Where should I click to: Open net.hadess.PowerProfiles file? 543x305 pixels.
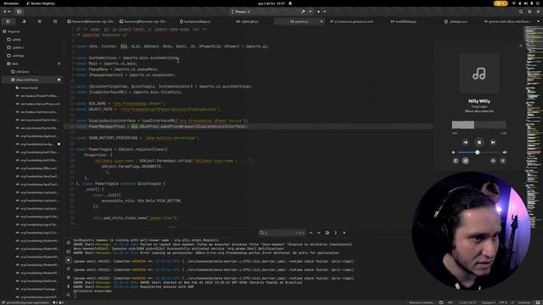[37, 96]
